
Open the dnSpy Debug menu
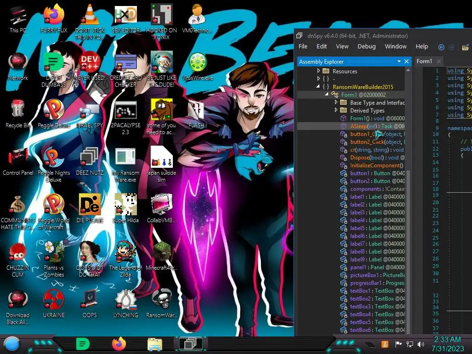(x=366, y=47)
